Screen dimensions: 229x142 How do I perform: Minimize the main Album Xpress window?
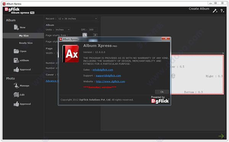(210, 3)
